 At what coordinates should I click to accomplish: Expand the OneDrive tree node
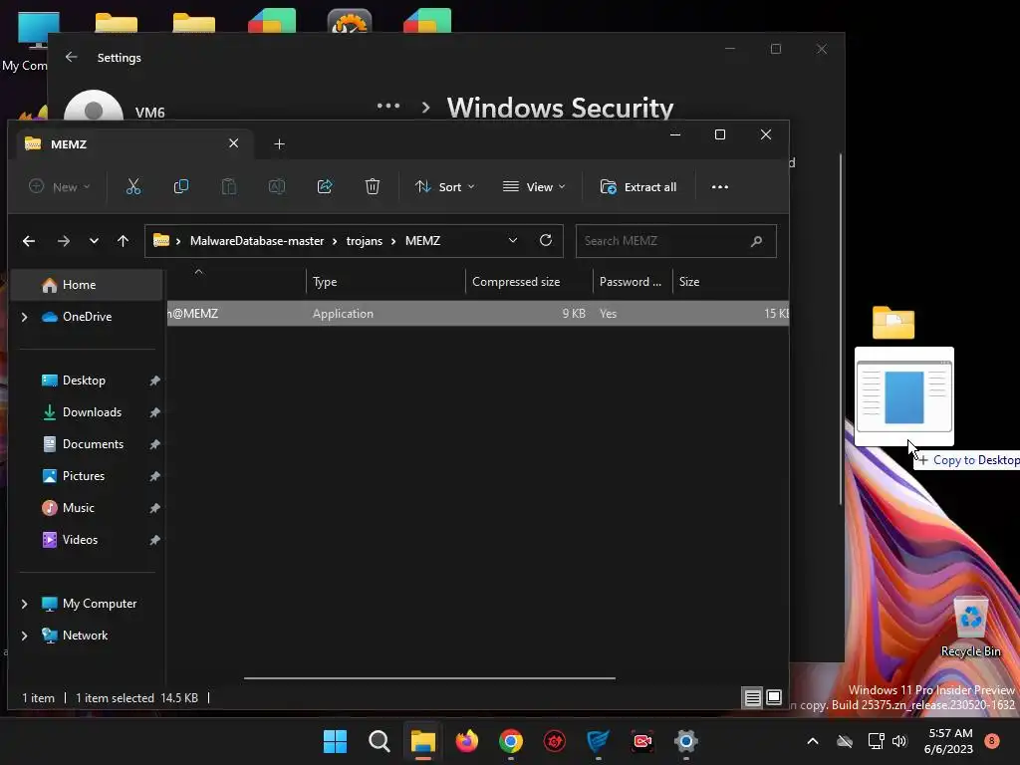pyautogui.click(x=25, y=317)
